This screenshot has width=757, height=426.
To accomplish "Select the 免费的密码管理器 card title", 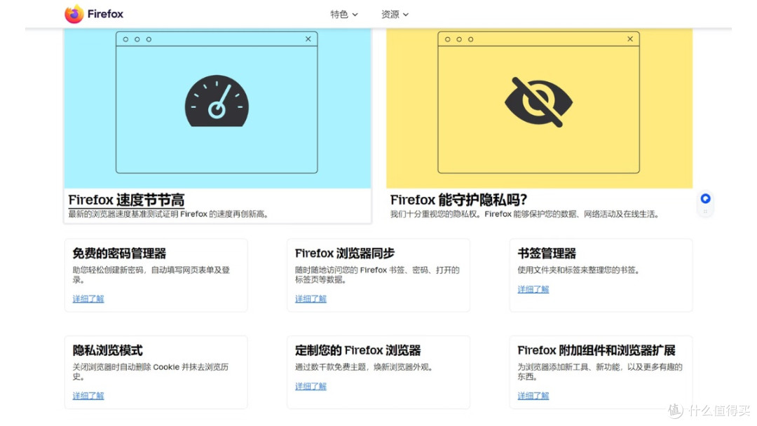I will click(119, 253).
